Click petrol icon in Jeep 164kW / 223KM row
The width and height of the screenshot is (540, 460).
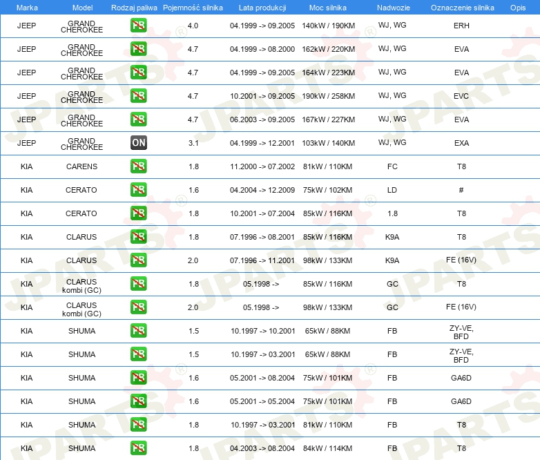(x=138, y=73)
